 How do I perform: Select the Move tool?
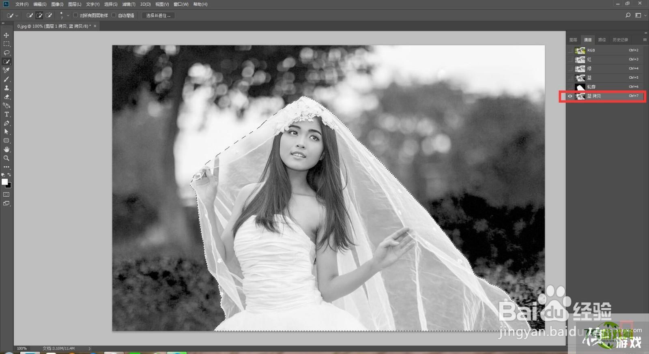pyautogui.click(x=6, y=35)
